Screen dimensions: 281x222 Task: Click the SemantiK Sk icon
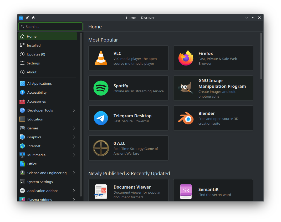click(186, 192)
